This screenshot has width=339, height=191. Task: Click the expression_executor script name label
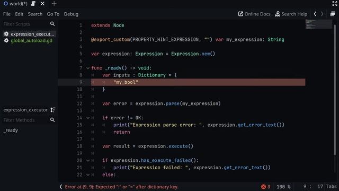[25, 110]
